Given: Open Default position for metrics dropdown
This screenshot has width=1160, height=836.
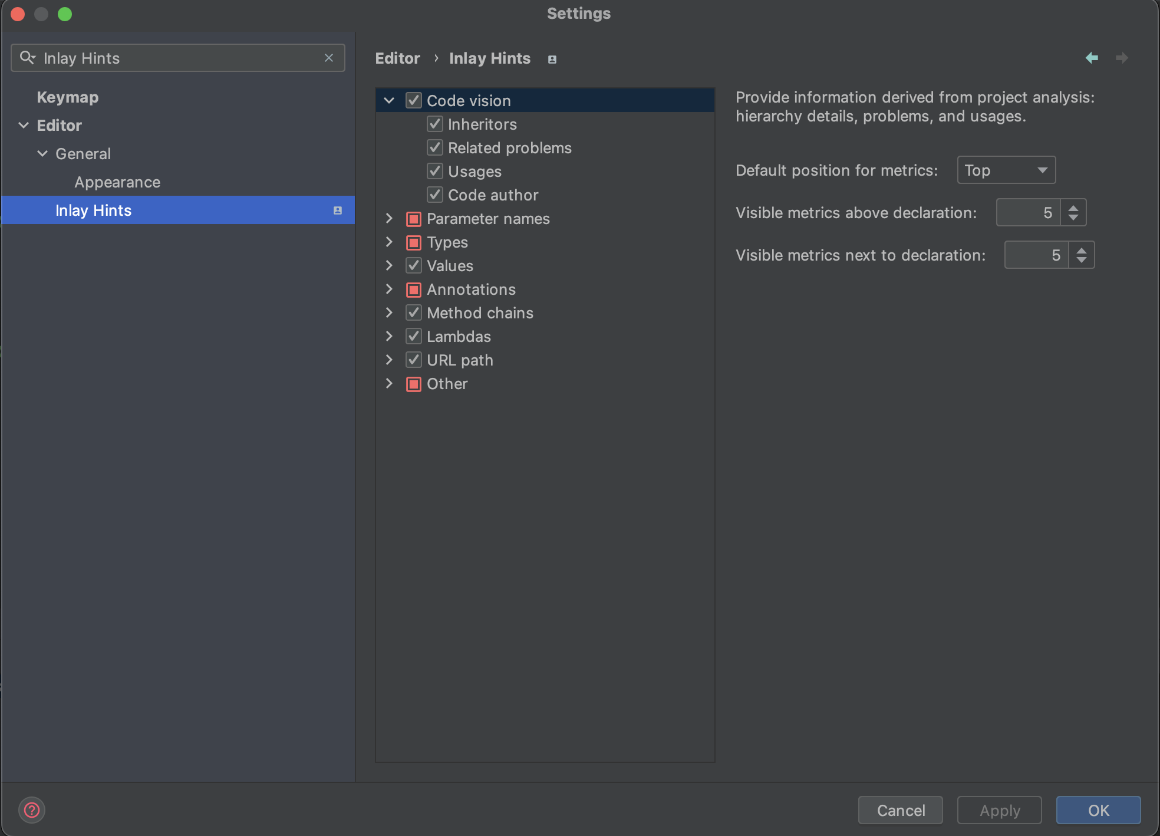Looking at the screenshot, I should [x=1006, y=170].
